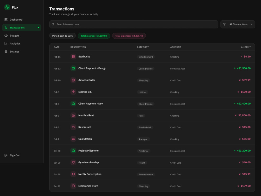Click the Sign Out door icon
Image resolution: width=261 pixels, height=196 pixels.
point(6,155)
